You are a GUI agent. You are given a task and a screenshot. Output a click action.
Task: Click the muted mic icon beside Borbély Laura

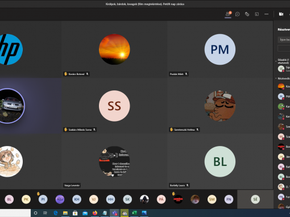pyautogui.click(x=187, y=185)
